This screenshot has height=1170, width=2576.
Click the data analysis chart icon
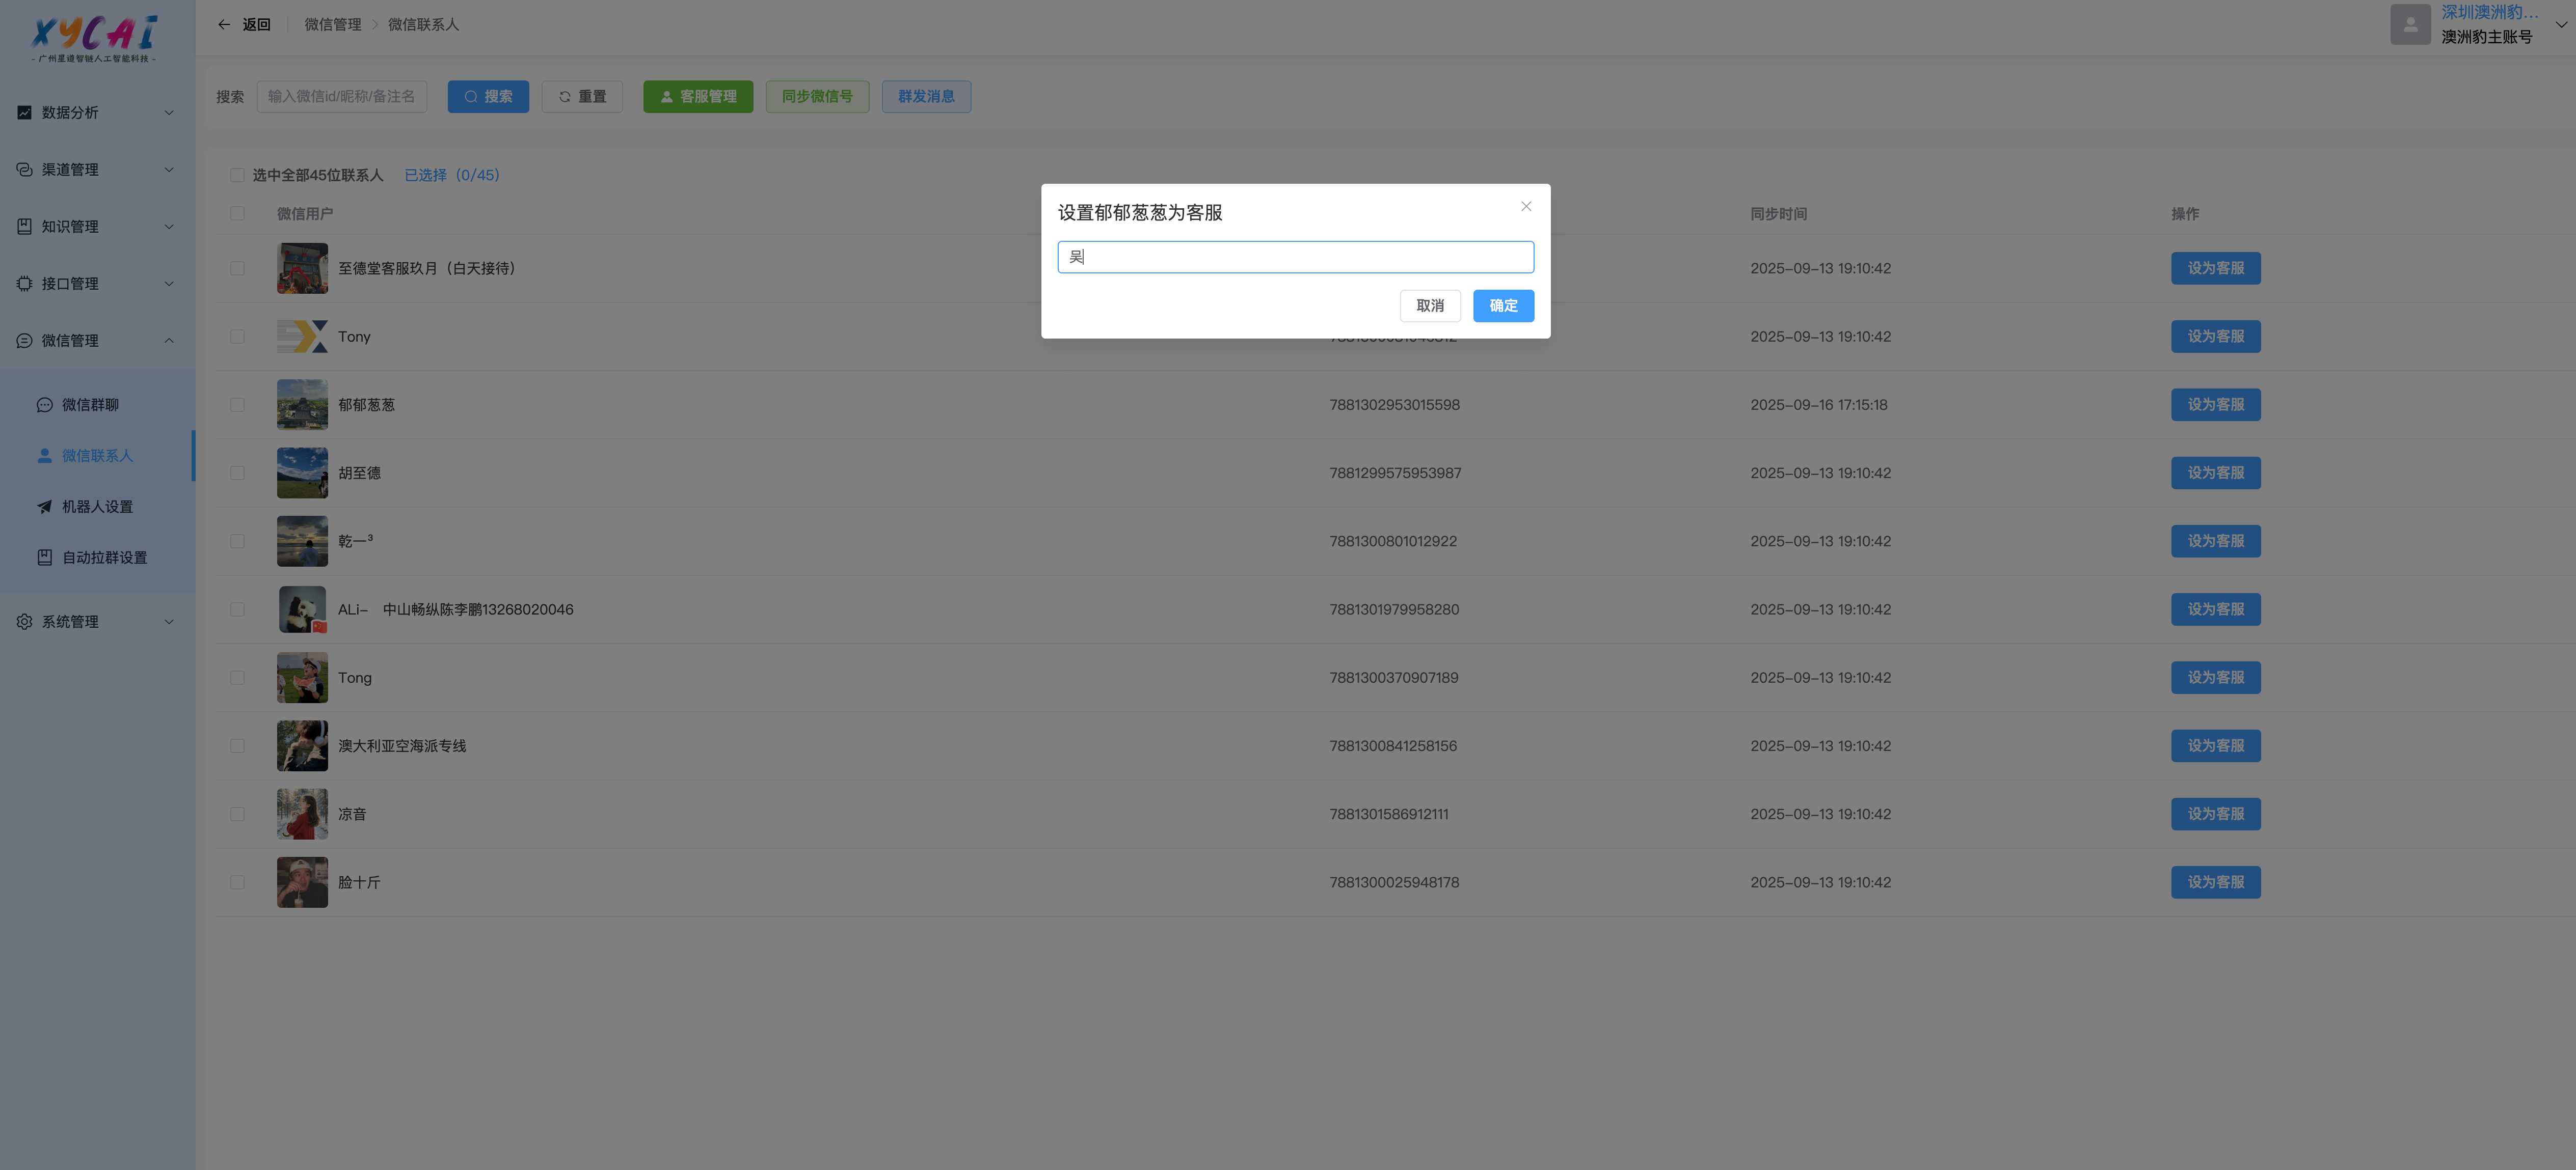point(24,113)
